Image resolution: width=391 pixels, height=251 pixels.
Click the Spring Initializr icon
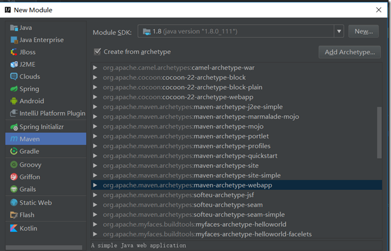(x=14, y=127)
